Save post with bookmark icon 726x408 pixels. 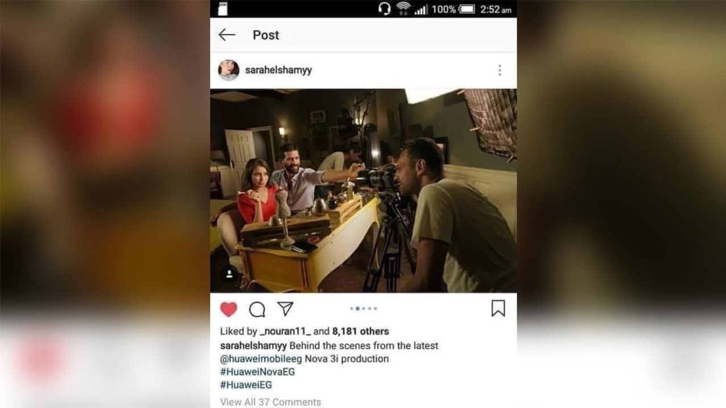498,308
